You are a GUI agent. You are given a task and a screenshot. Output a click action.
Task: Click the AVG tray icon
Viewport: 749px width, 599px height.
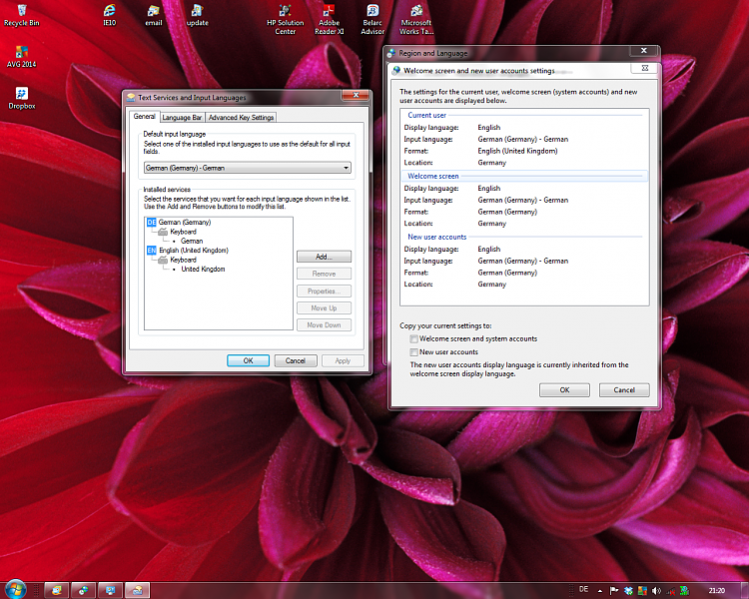(x=642, y=591)
